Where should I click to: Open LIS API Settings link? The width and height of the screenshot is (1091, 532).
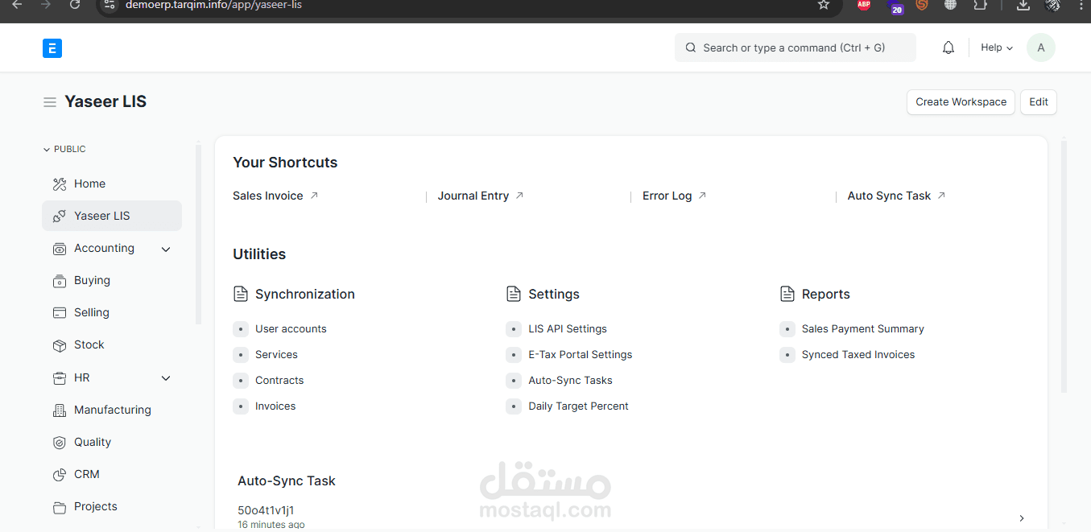568,329
